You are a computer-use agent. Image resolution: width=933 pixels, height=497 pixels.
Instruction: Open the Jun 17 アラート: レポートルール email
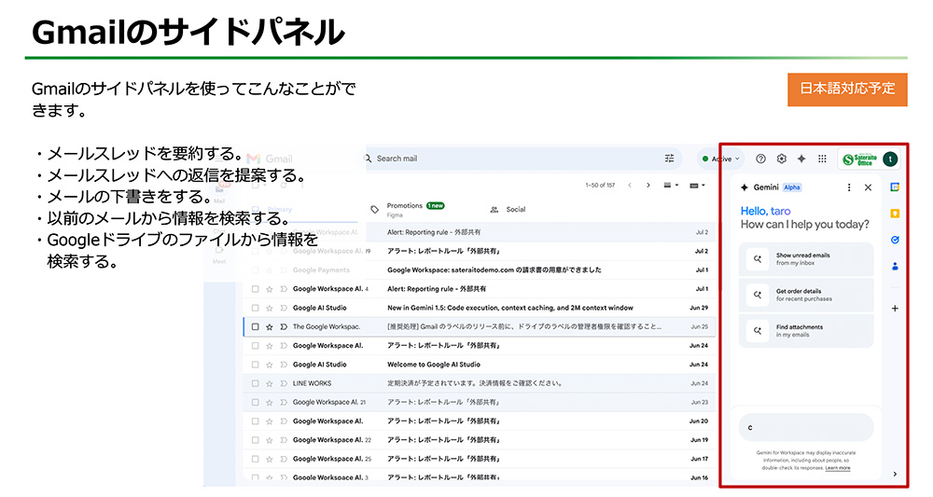[x=479, y=459]
